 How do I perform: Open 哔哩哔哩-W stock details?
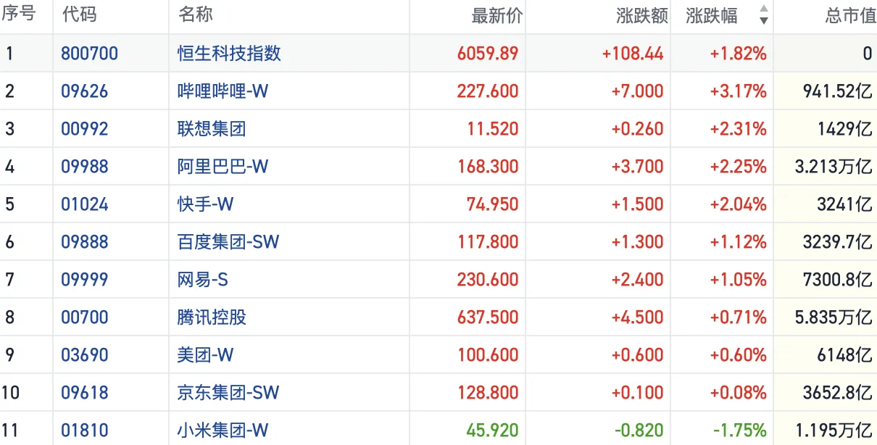click(x=223, y=91)
